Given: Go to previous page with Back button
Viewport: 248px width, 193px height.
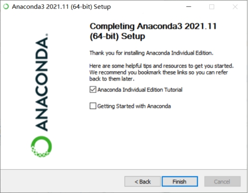Looking at the screenshot, I should (x=143, y=182).
